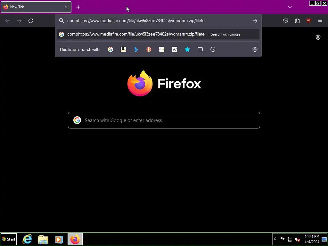Viewport: 328px width, 246px height.
Task: Click the reload page icon
Action: [31, 21]
